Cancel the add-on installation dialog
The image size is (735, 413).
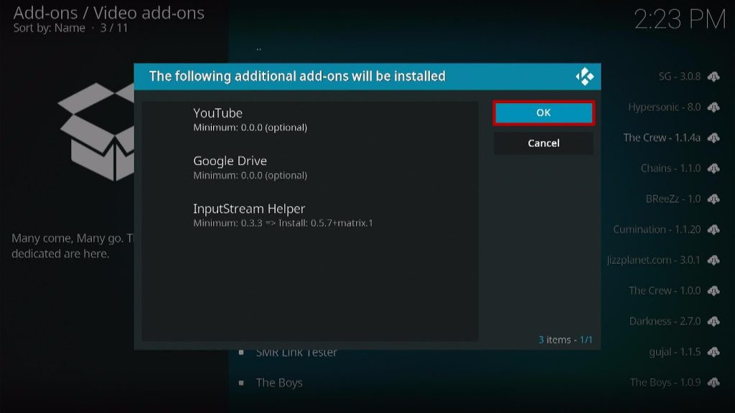[x=543, y=143]
